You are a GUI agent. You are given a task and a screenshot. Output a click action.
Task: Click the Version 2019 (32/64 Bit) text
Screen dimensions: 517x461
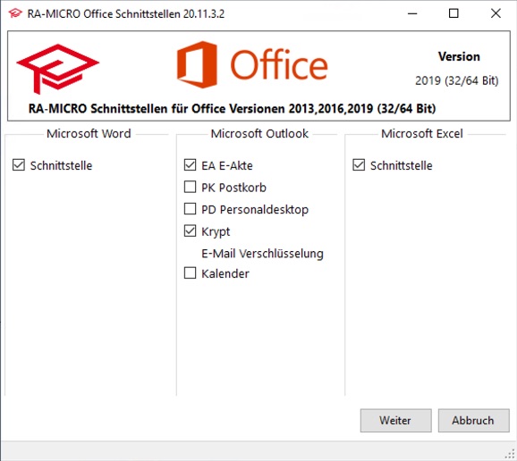457,69
